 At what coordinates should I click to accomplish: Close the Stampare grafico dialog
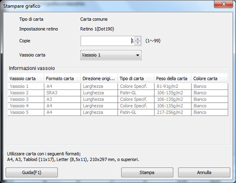point(224,4)
